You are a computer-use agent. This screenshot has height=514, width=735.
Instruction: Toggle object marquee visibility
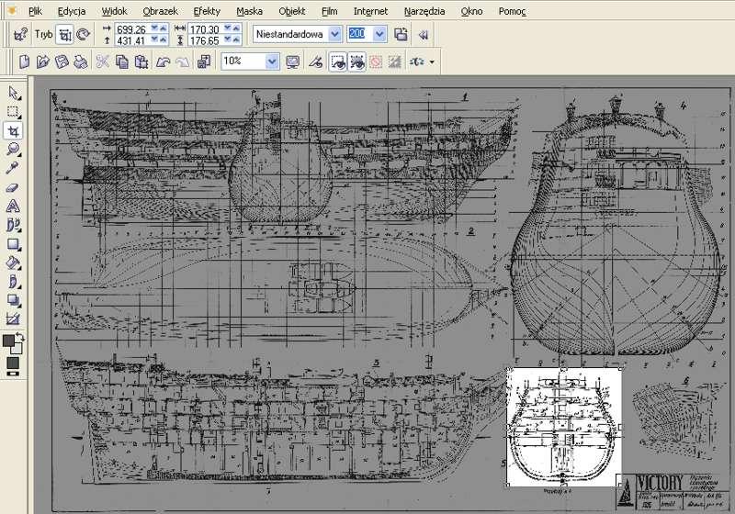coord(357,61)
